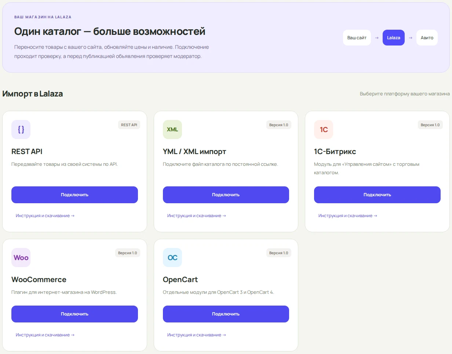Click the 'Импорт в Lalaza' section heading

(x=33, y=94)
